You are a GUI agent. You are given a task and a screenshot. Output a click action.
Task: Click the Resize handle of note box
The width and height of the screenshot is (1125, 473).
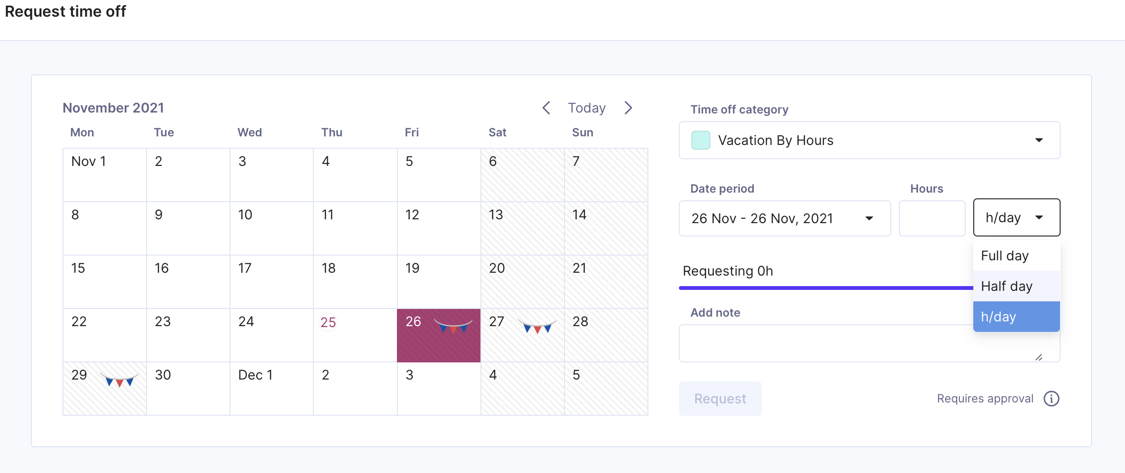coord(1039,357)
